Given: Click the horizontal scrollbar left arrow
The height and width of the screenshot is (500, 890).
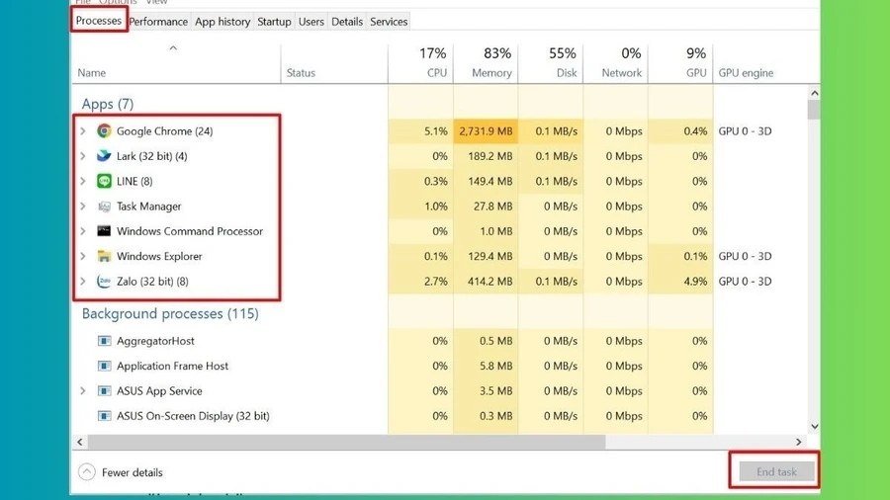Looking at the screenshot, I should coord(80,442).
